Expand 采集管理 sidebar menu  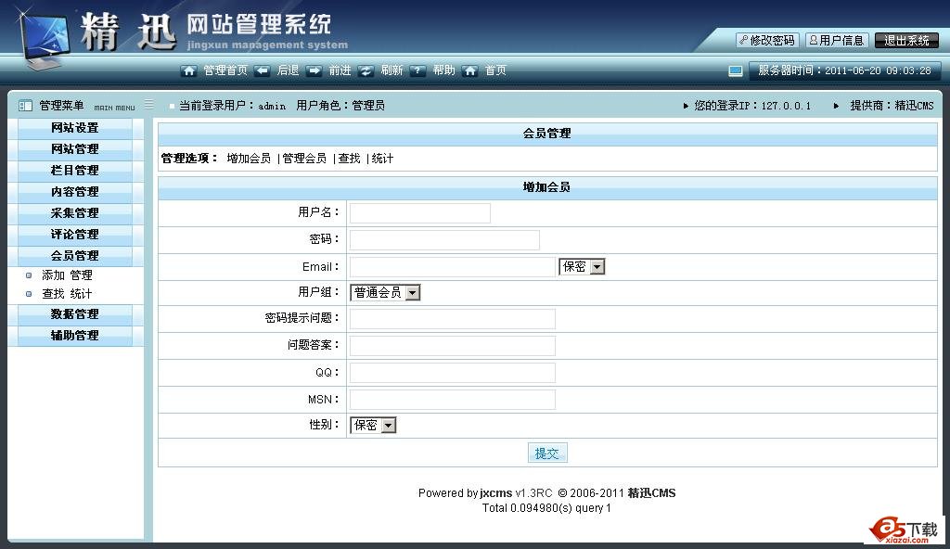(75, 213)
